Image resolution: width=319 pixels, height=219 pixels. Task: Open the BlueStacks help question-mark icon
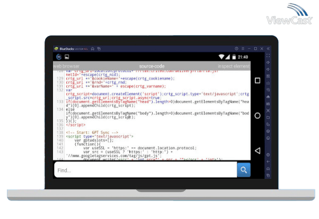click(236, 49)
